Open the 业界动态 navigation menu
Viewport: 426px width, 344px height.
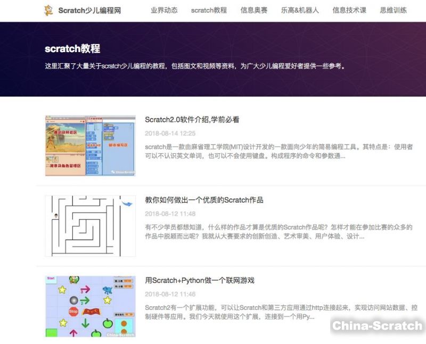tap(164, 10)
